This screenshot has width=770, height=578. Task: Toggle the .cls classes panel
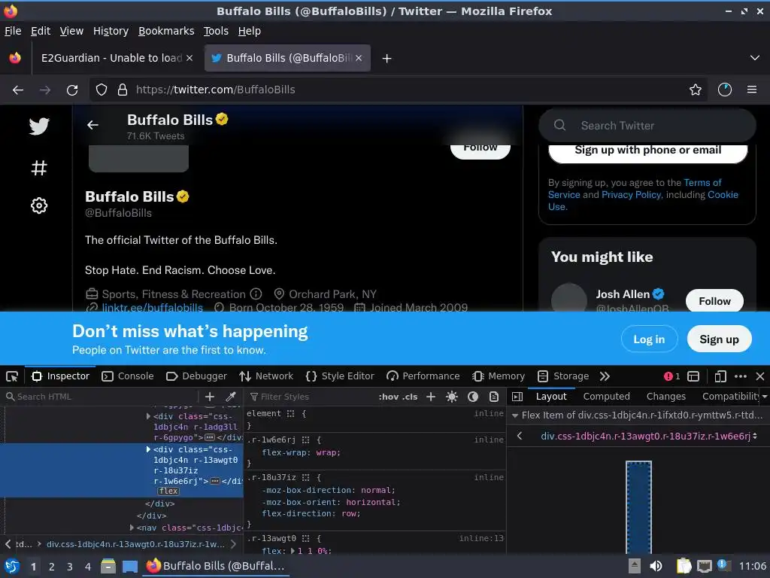point(410,397)
